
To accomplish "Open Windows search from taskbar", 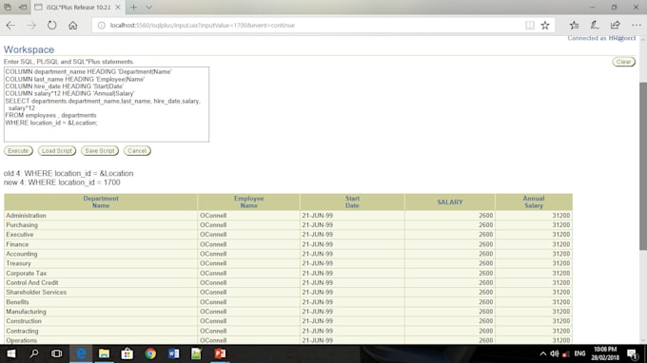I will (34, 353).
